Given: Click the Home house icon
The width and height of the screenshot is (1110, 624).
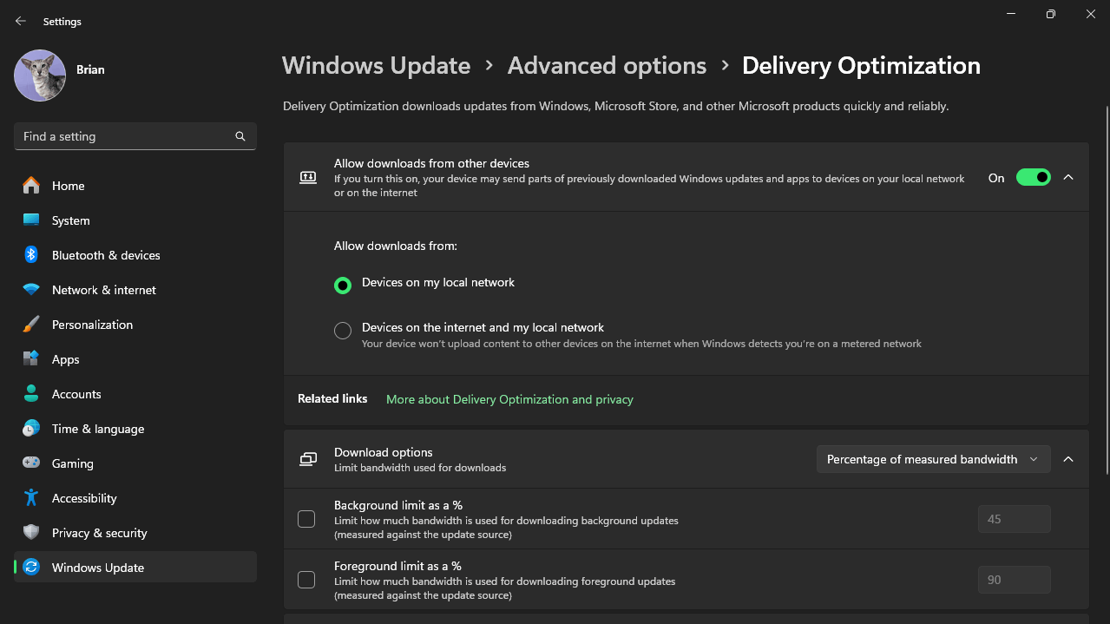Looking at the screenshot, I should pos(31,186).
